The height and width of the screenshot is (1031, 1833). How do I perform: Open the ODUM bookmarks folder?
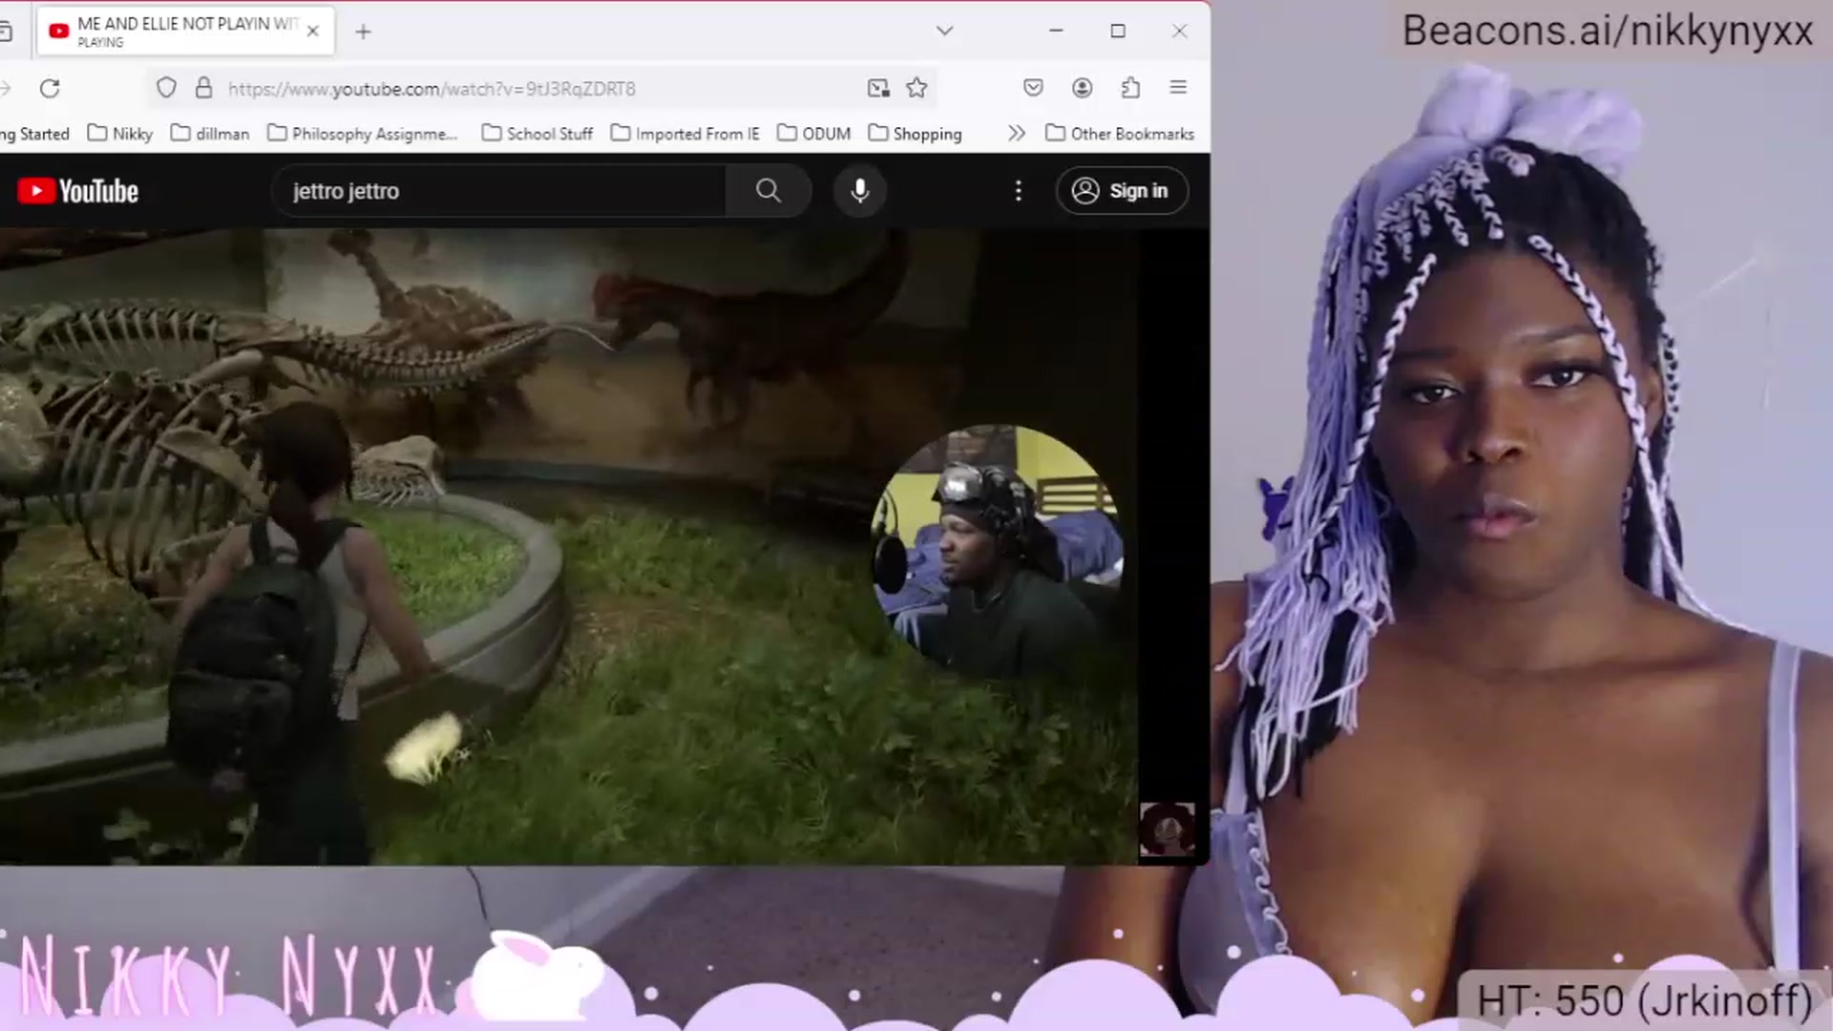[814, 134]
